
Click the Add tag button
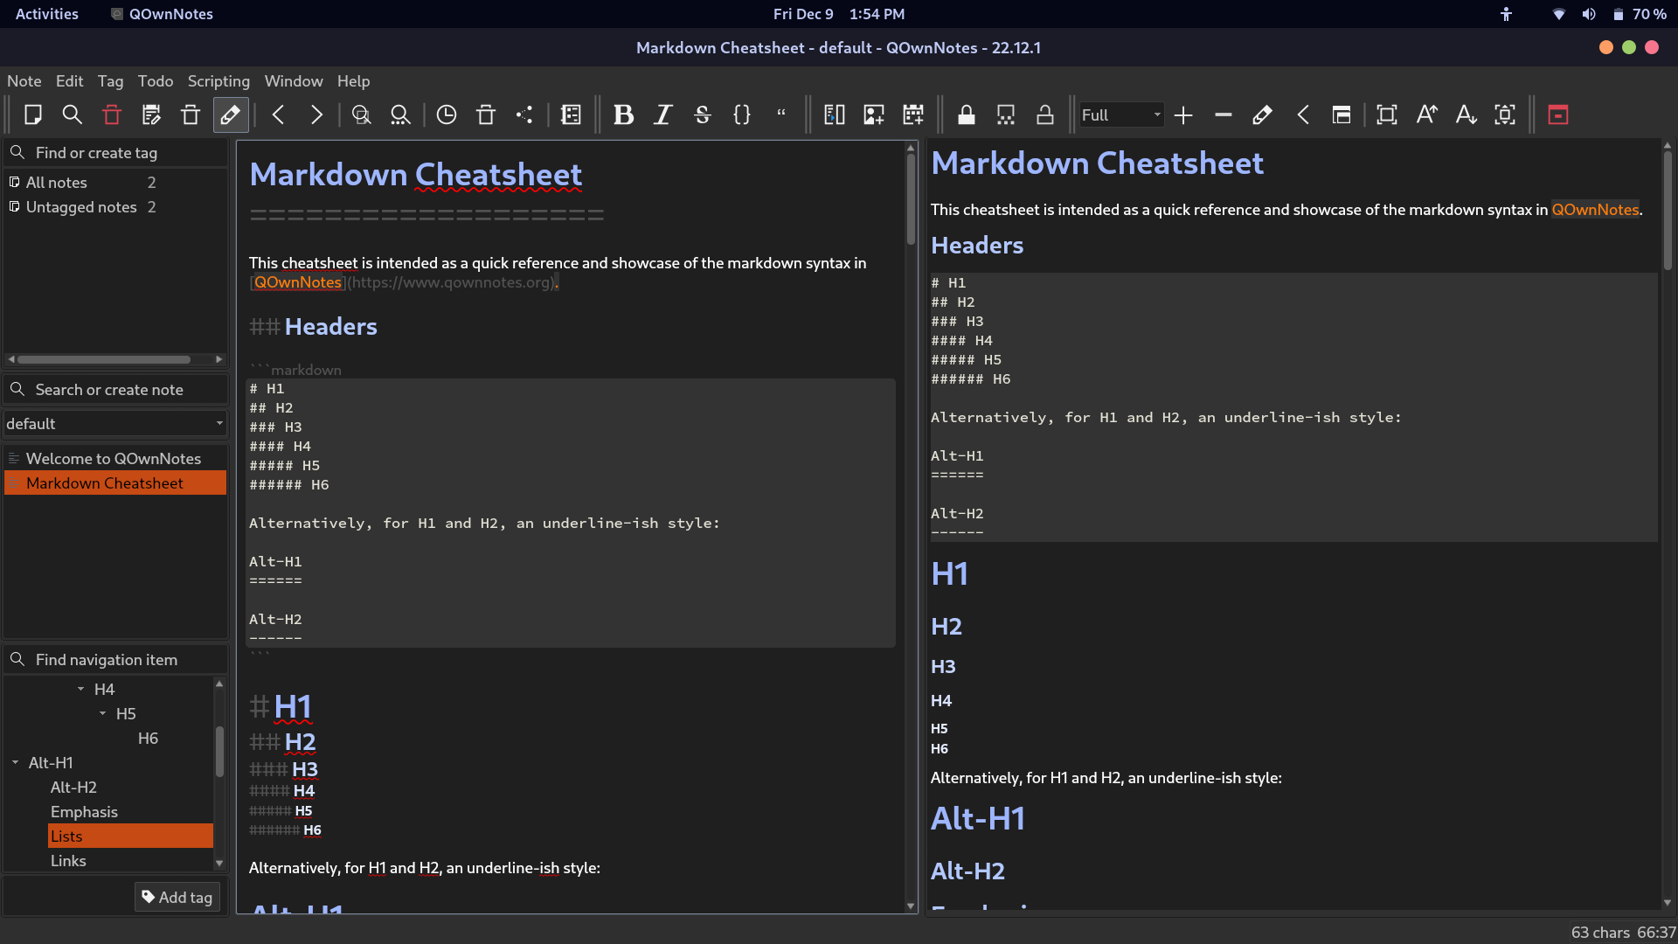click(177, 897)
